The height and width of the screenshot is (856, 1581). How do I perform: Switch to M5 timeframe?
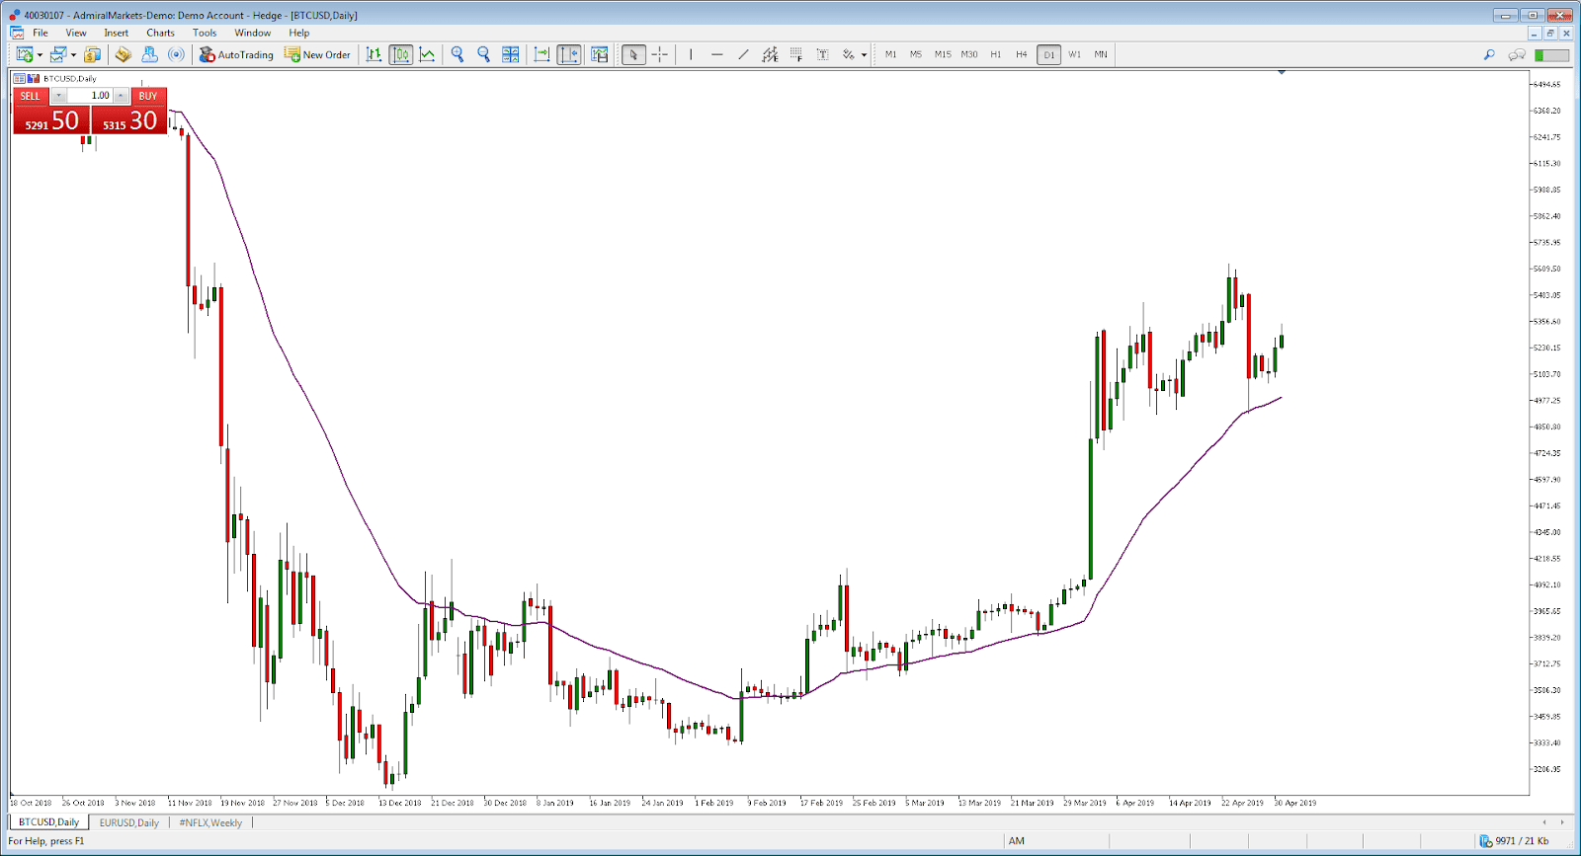pos(916,54)
